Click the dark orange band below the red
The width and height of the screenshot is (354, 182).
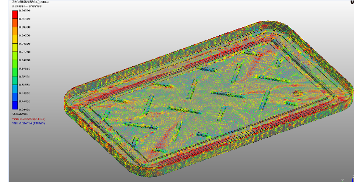pyautogui.click(x=14, y=23)
